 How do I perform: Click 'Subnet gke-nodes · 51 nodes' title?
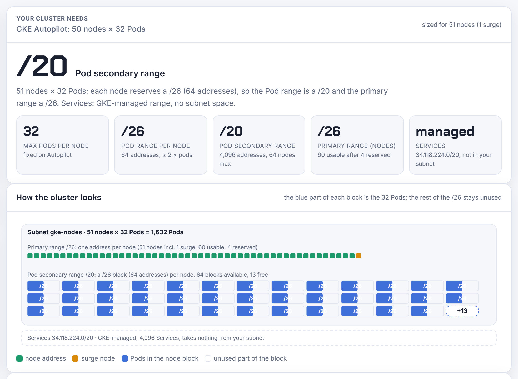pyautogui.click(x=105, y=232)
